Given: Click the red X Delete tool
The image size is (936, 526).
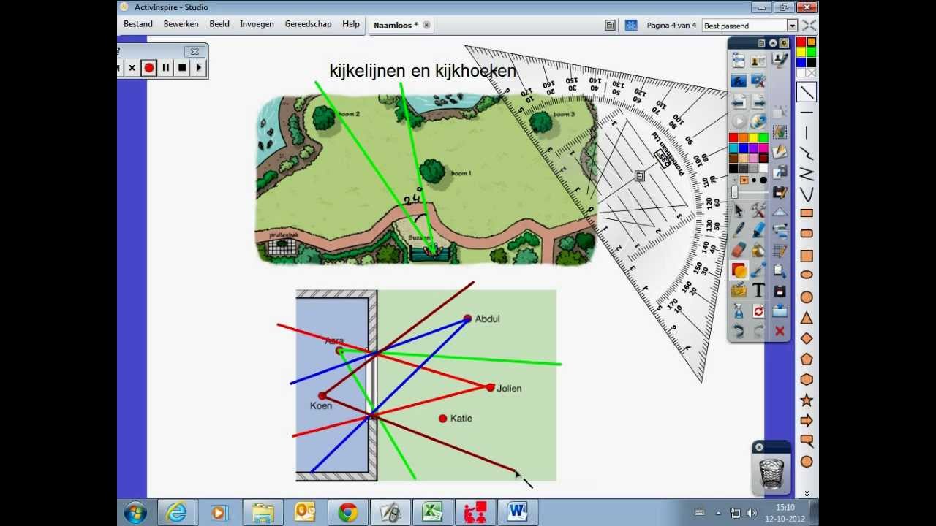Looking at the screenshot, I should [780, 332].
